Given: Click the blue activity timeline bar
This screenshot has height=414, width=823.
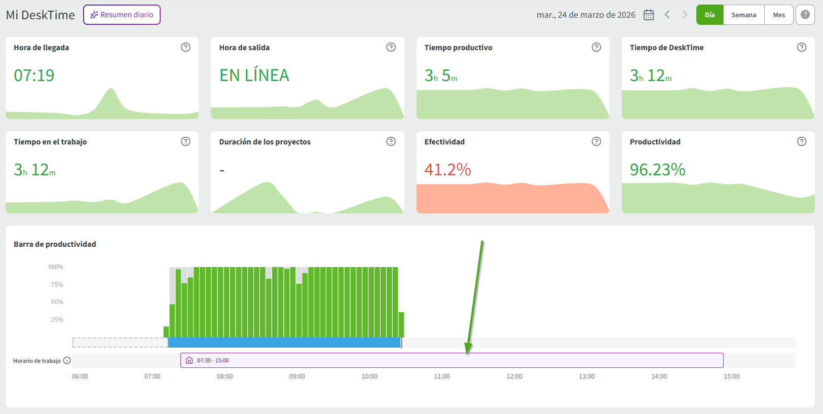Looking at the screenshot, I should tap(284, 343).
